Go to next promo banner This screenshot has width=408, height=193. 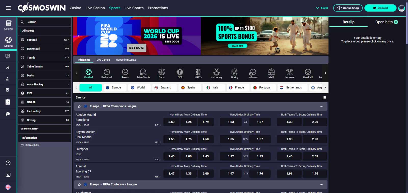[x=323, y=36]
